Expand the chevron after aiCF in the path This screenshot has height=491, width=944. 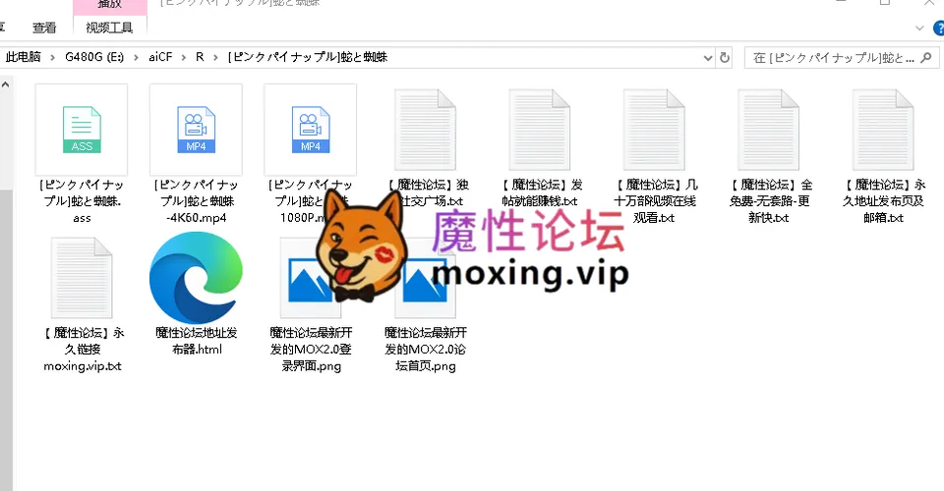184,57
